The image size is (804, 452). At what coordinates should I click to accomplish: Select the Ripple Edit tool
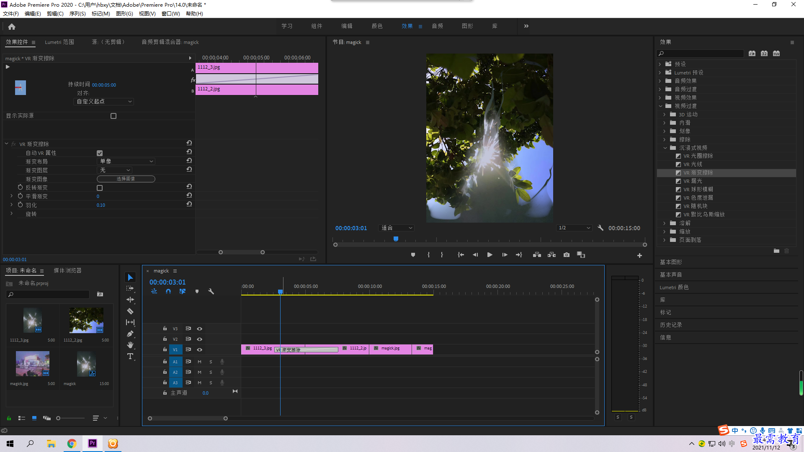(x=130, y=300)
